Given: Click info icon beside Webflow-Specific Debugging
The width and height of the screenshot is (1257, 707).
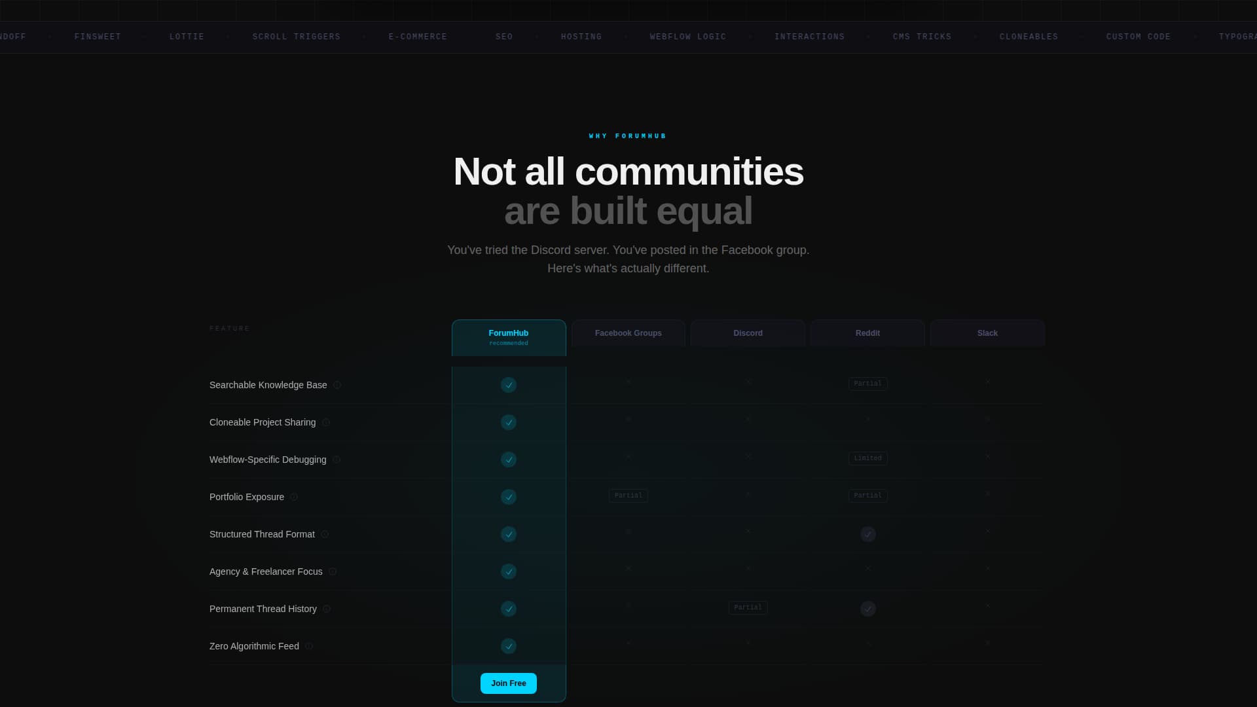Looking at the screenshot, I should [337, 460].
